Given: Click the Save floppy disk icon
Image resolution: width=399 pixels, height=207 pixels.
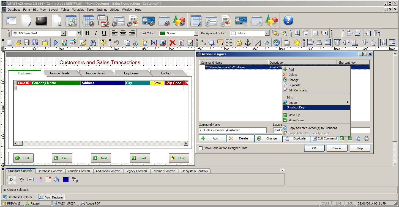Looking at the screenshot, I should click(26, 43).
